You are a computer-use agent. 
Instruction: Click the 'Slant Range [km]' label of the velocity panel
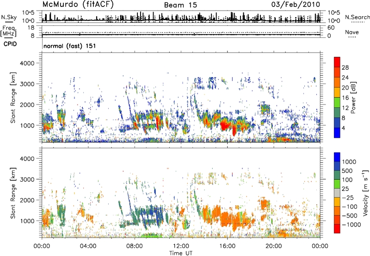(x=13, y=193)
